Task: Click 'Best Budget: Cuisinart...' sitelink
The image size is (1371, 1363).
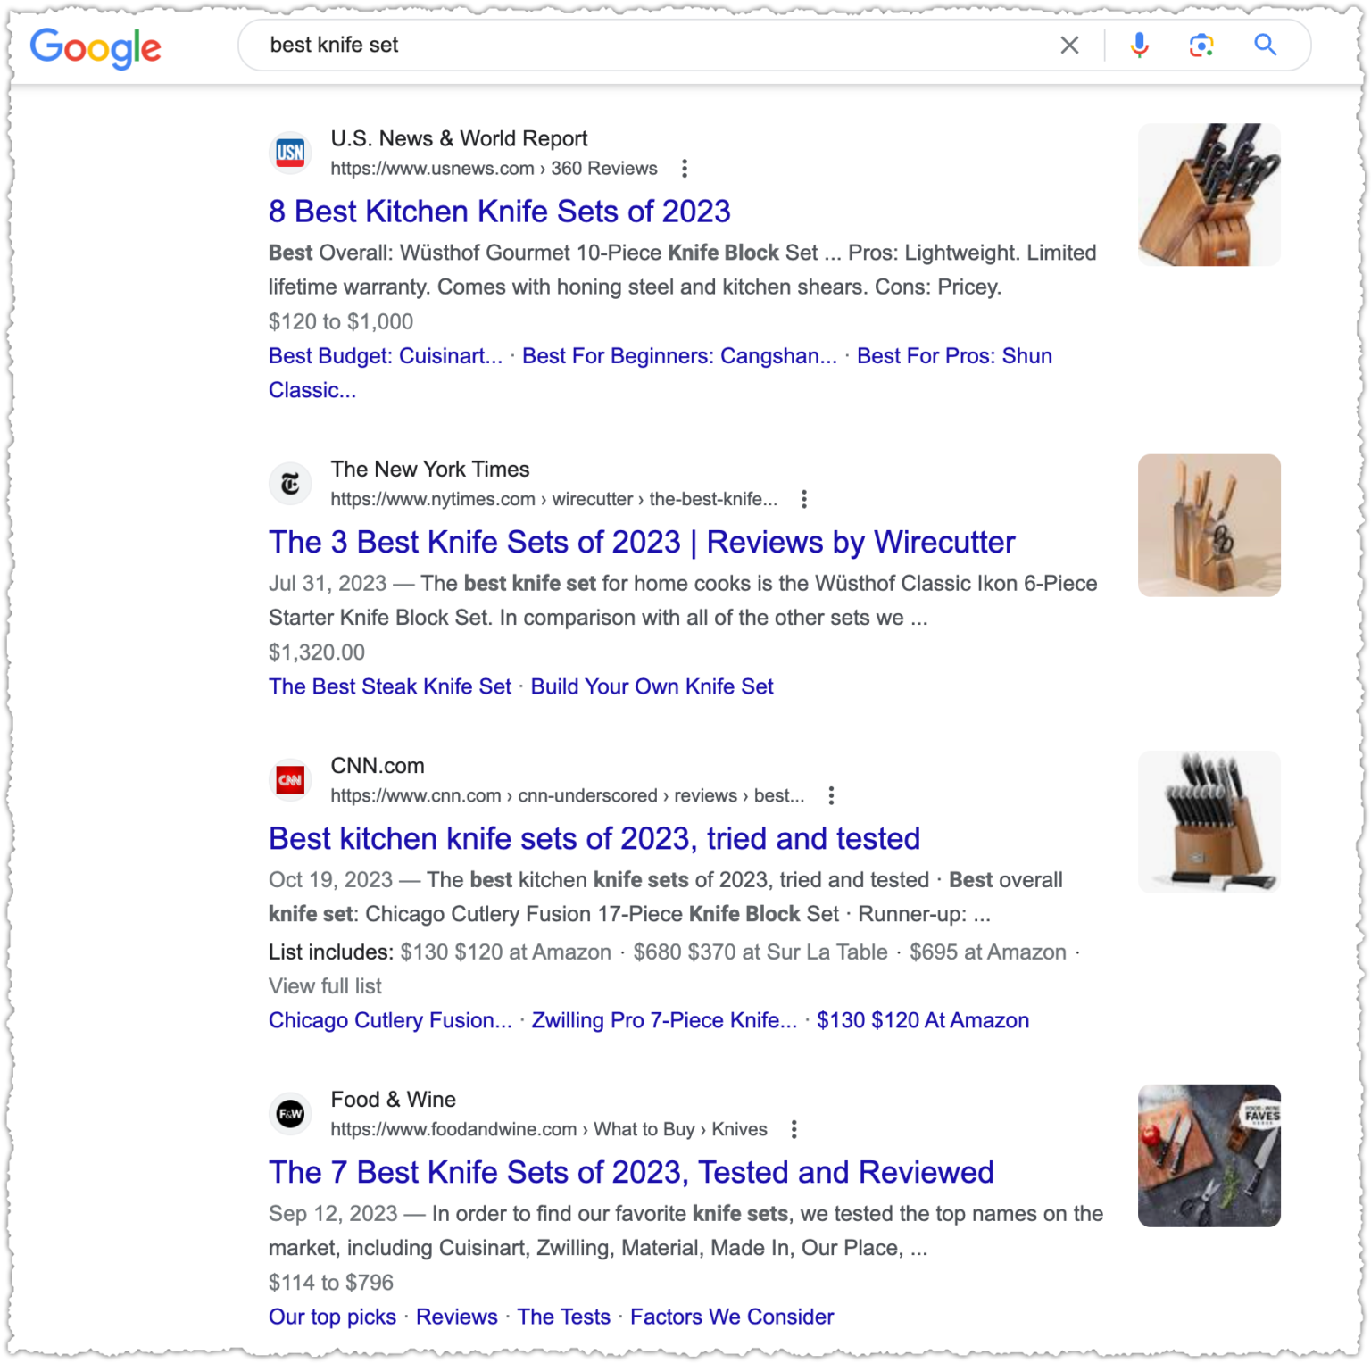Action: click(386, 356)
